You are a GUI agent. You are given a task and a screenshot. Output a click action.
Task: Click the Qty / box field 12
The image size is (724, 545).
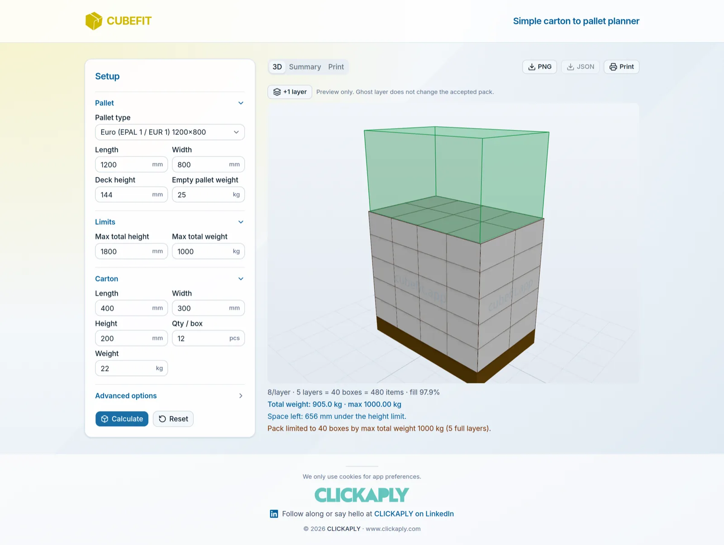pos(208,338)
